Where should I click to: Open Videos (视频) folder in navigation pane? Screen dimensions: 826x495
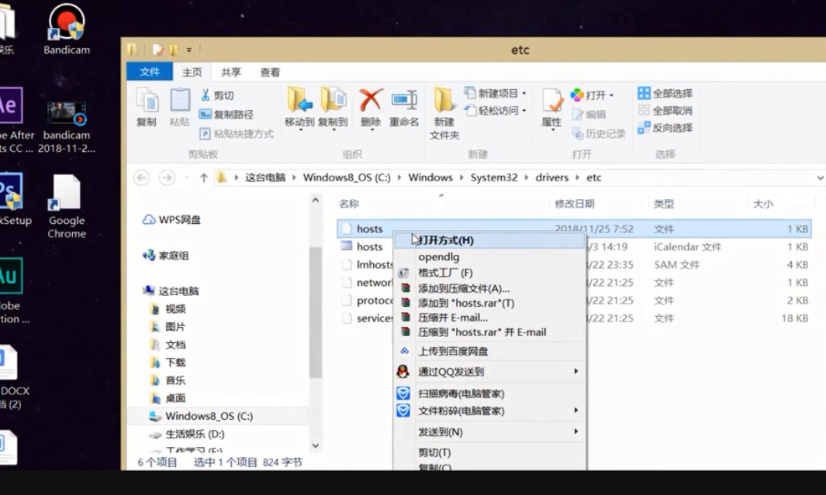tap(168, 309)
